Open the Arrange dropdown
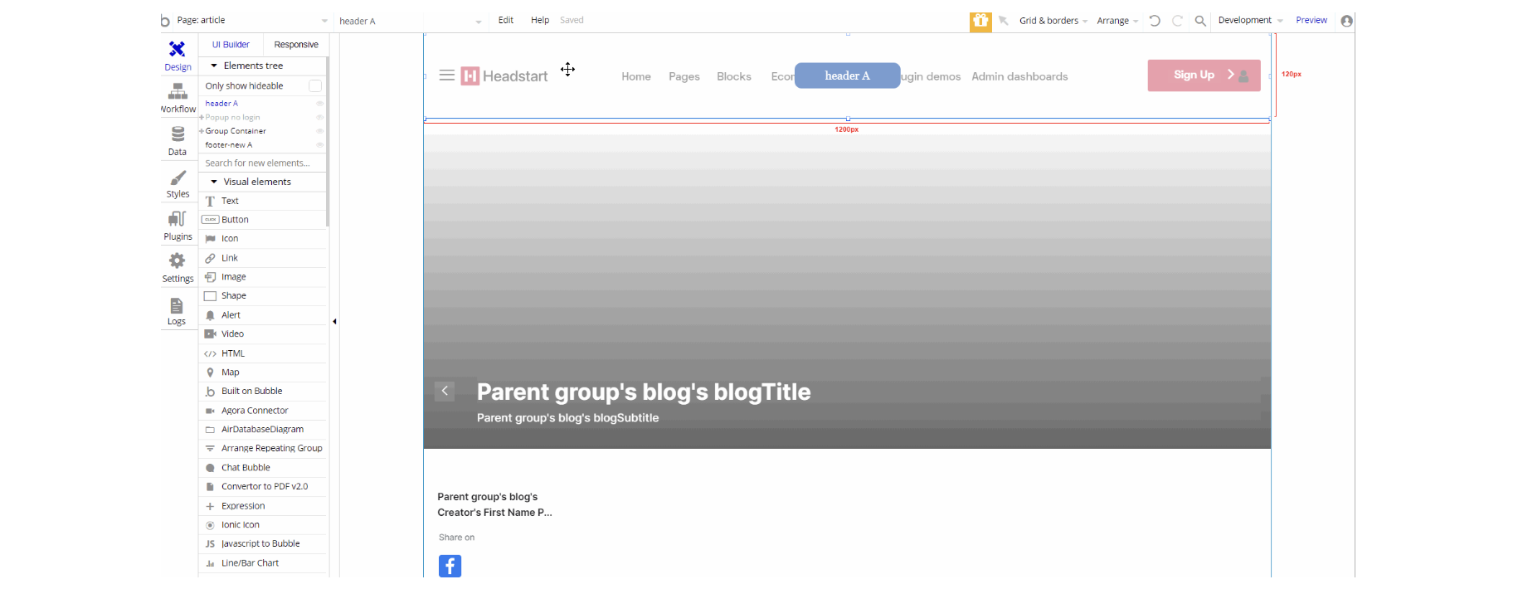The image size is (1518, 589). (x=1117, y=21)
